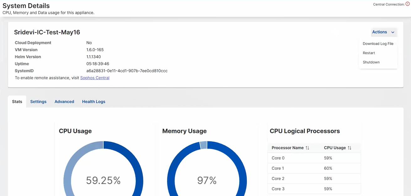Choose Restart from the Actions menu

click(369, 53)
